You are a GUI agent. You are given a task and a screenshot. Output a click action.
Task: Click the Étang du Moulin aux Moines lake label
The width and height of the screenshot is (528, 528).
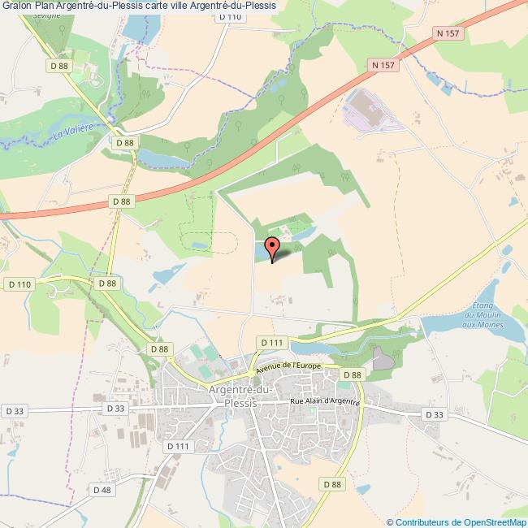(483, 315)
